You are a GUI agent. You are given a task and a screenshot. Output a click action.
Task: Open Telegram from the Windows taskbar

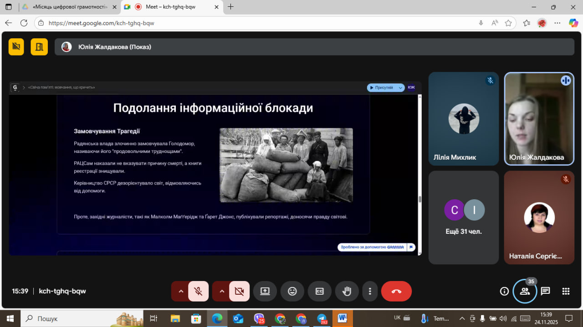coord(322,319)
